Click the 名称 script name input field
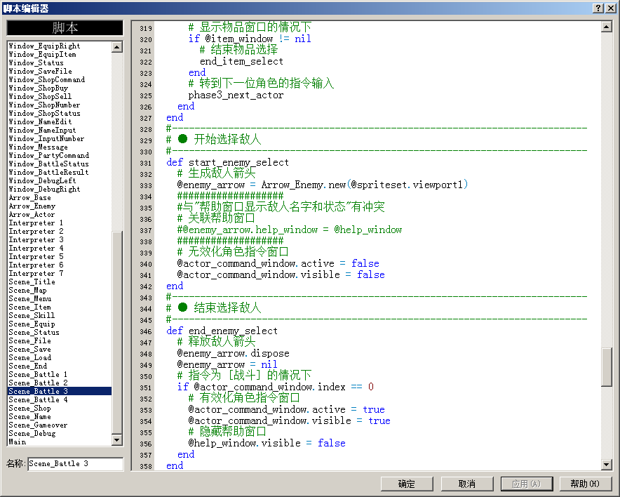The height and width of the screenshot is (497, 620). pos(76,464)
